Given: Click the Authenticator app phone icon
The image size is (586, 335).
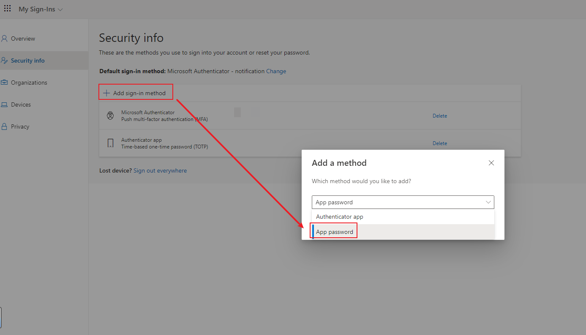Looking at the screenshot, I should (x=110, y=143).
